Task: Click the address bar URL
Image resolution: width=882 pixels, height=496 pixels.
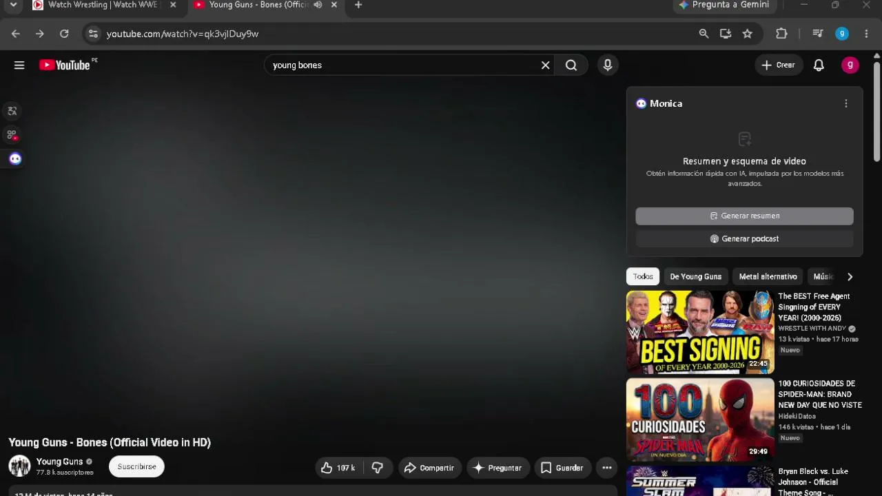Action: (183, 34)
